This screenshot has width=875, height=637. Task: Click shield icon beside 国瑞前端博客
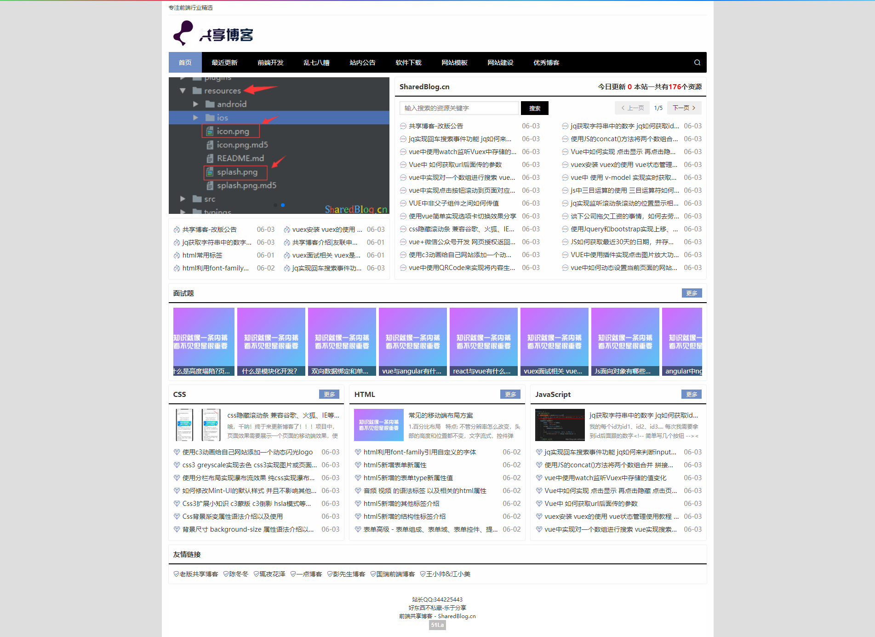pos(373,574)
